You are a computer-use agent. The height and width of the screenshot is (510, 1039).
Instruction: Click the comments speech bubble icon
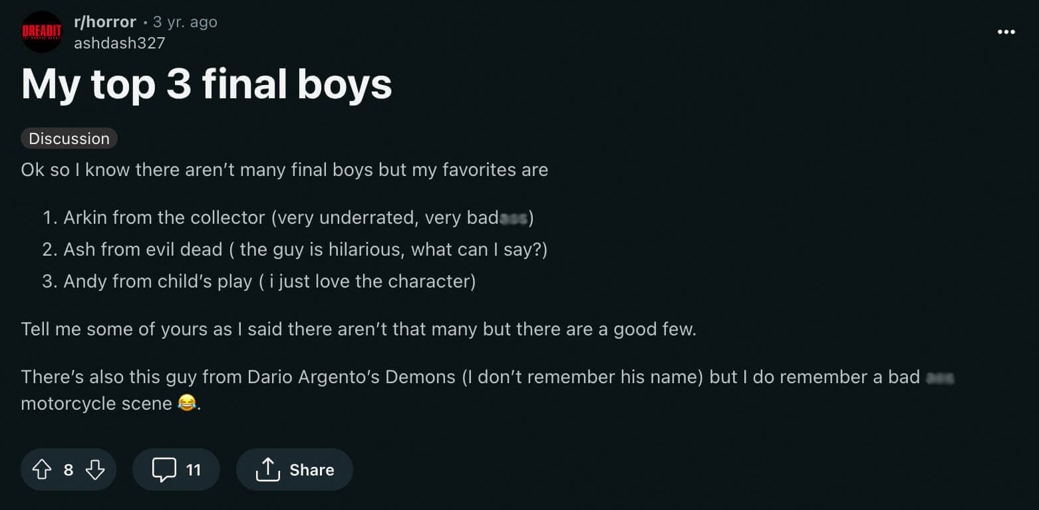[164, 469]
